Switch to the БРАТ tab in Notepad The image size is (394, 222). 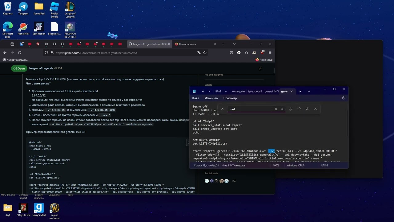218,91
